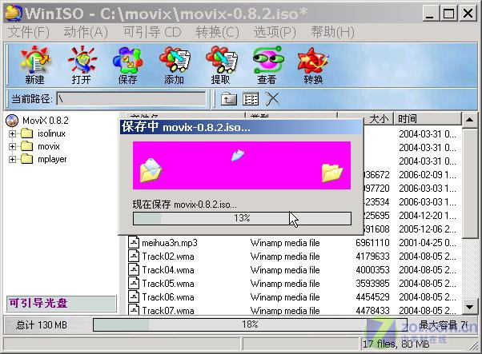Click the 保存 (Save) toolbar icon

(x=127, y=66)
